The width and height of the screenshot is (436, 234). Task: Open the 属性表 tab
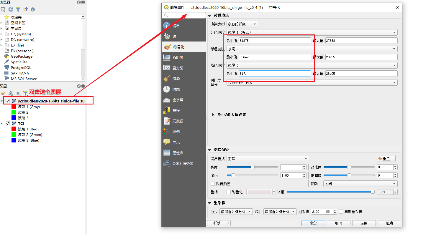184,153
